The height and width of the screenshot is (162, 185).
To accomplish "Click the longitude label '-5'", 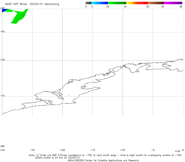I will pos(153,150).
